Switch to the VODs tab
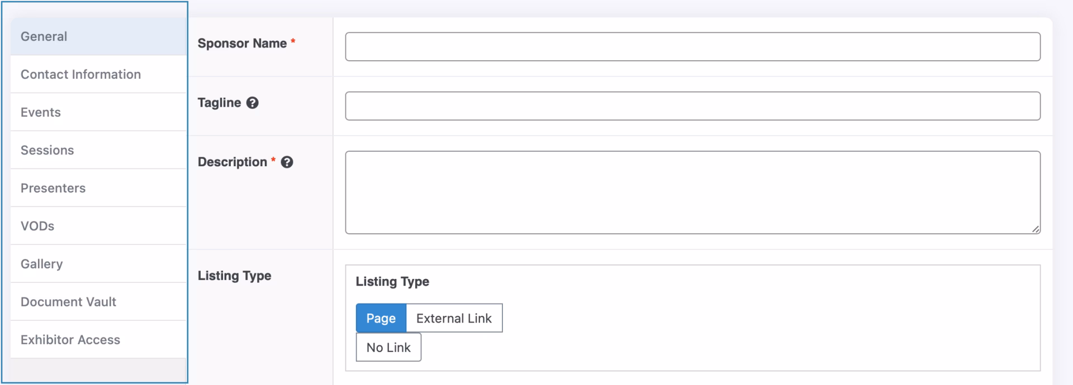This screenshot has width=1073, height=385. pos(37,226)
